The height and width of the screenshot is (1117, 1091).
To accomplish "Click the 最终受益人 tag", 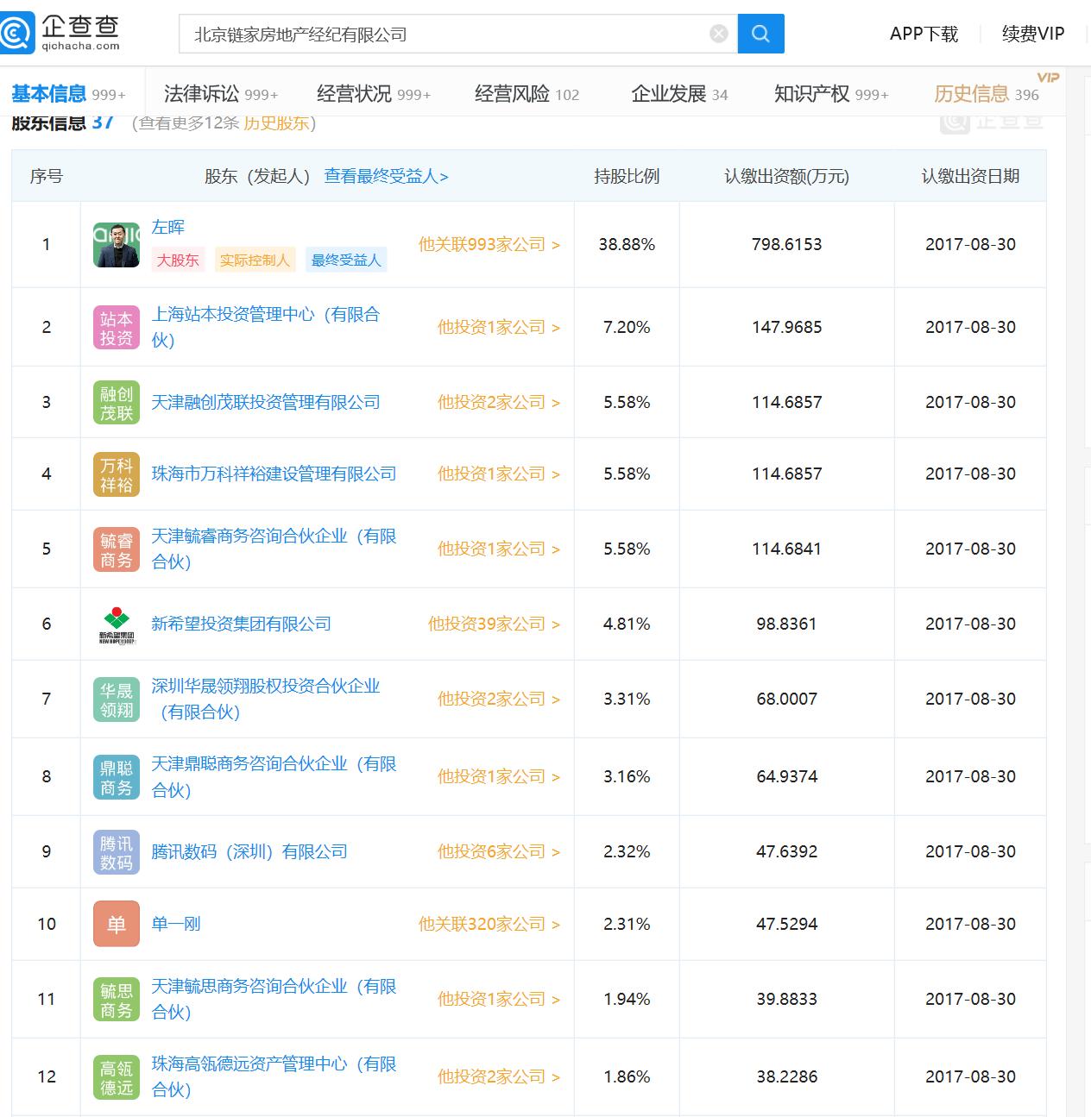I will pos(346,260).
